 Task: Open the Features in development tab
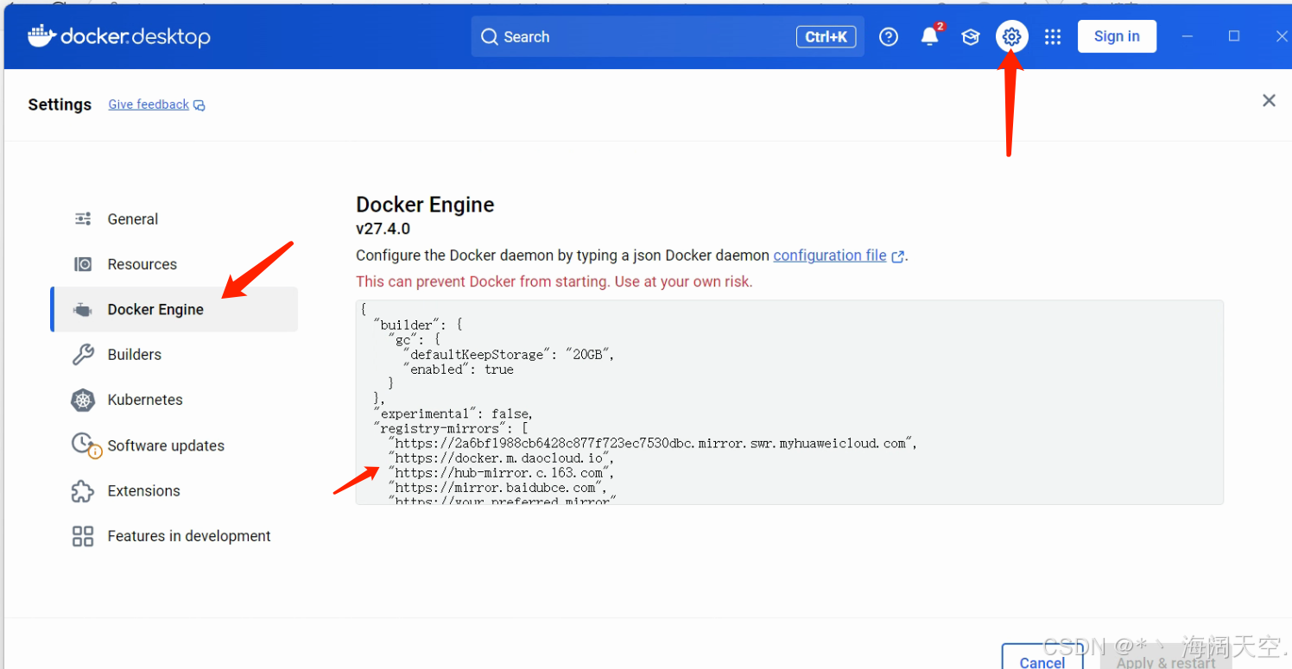174,536
